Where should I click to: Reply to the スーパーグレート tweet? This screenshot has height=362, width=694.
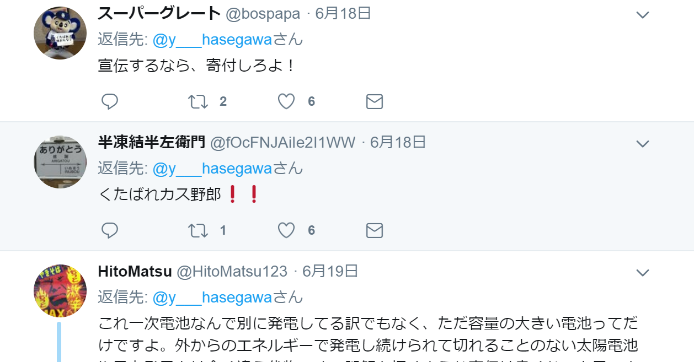[x=110, y=101]
